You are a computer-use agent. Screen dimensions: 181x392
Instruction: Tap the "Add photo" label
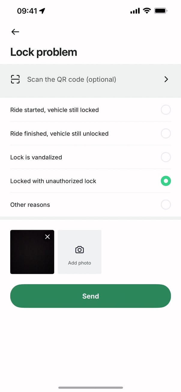[x=80, y=263]
